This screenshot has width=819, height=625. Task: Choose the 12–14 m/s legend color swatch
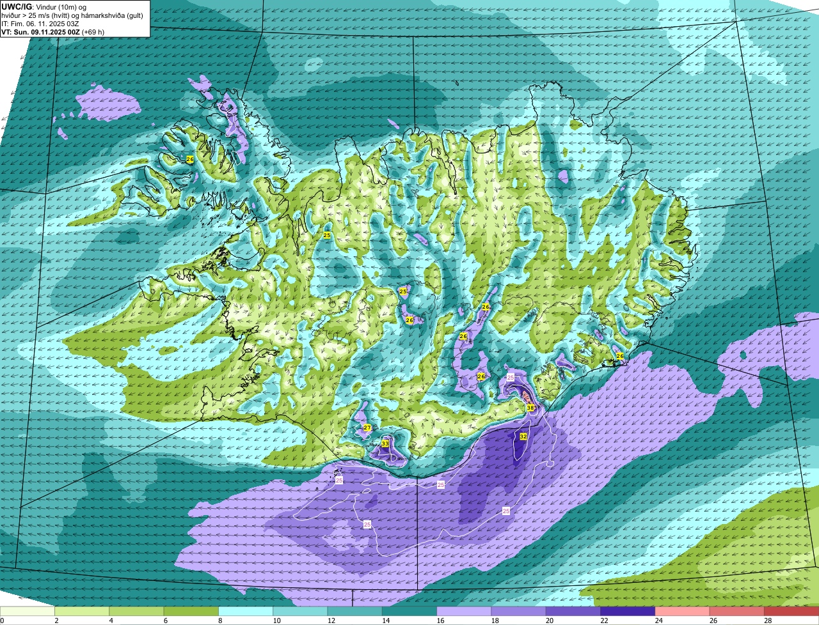pyautogui.click(x=355, y=611)
